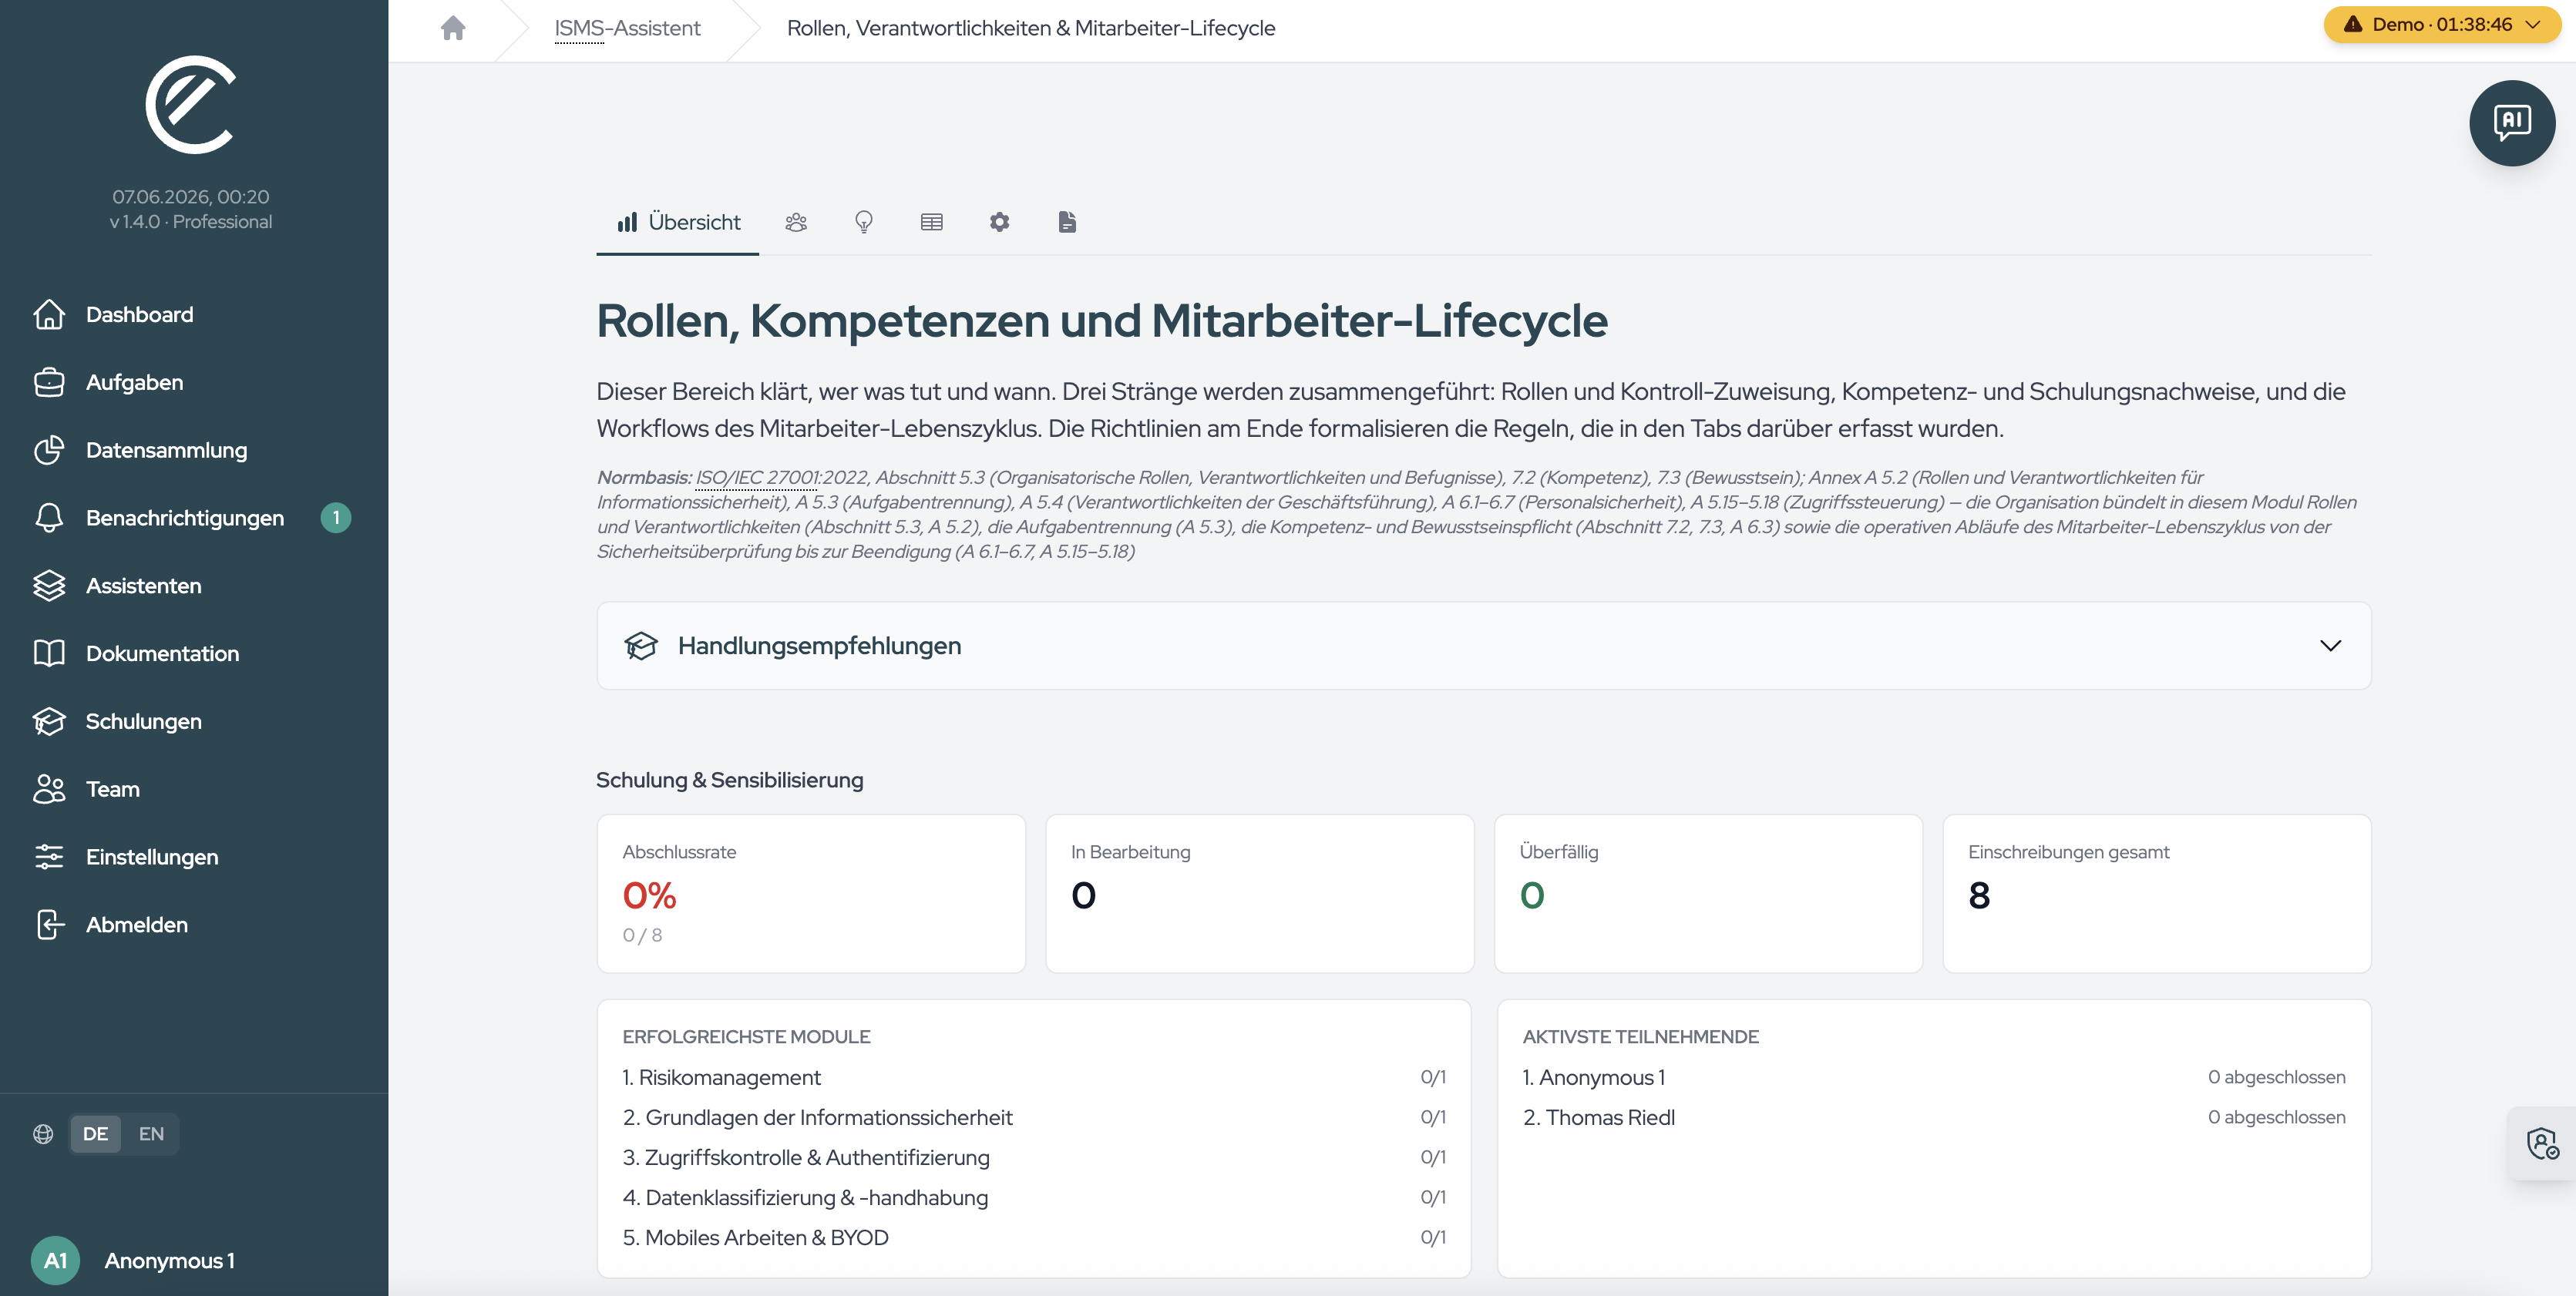Screen dimensions: 2576x1296
Task: Open the table list tab icon
Action: (932, 222)
